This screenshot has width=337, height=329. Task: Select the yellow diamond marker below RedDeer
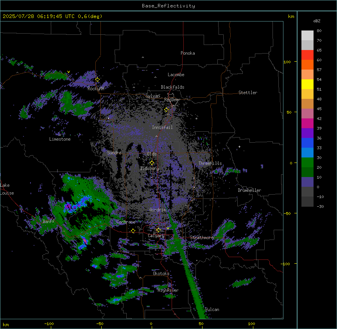tap(167, 110)
